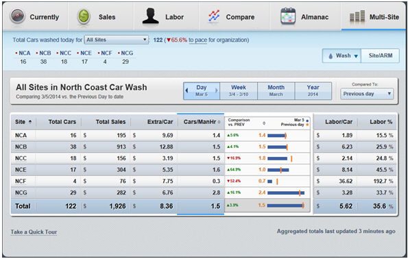Image resolution: width=408 pixels, height=259 pixels.
Task: Click the Almanac calendar icon
Action: pyautogui.click(x=288, y=16)
